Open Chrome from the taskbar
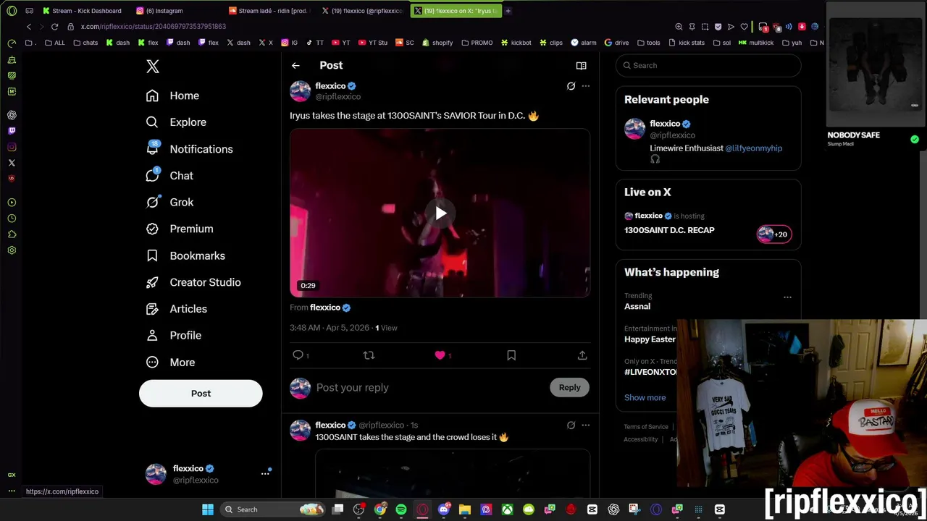Image resolution: width=927 pixels, height=521 pixels. click(380, 509)
